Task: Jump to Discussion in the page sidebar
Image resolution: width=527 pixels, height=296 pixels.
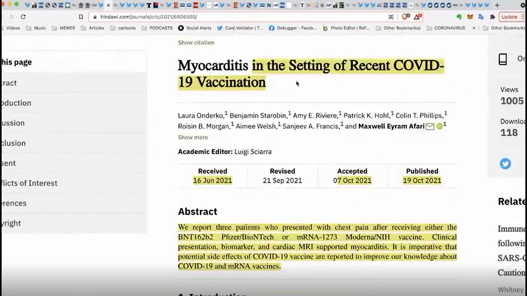Action: [12, 123]
